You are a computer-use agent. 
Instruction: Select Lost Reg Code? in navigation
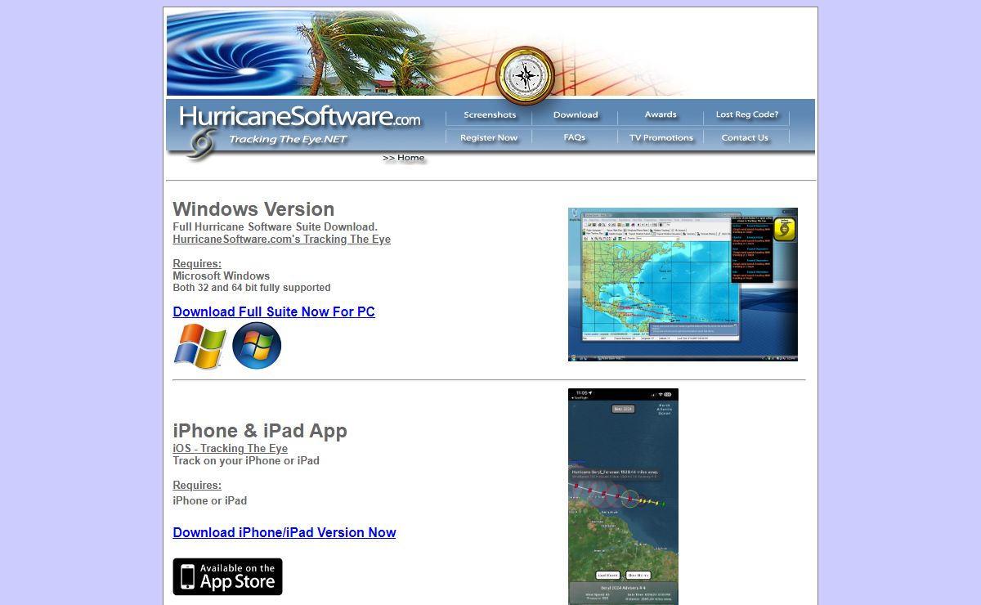(747, 115)
